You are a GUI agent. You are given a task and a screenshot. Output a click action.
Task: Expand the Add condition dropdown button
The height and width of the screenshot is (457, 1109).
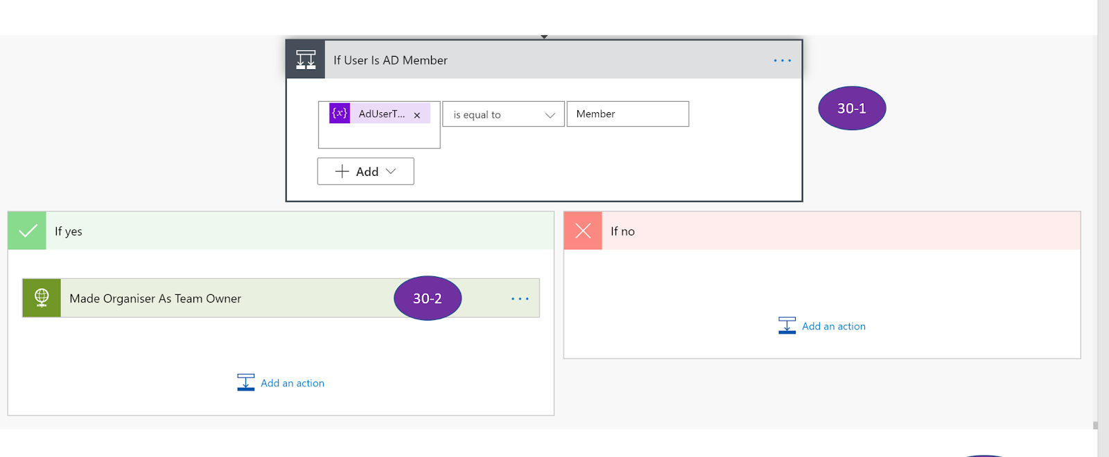pos(365,172)
